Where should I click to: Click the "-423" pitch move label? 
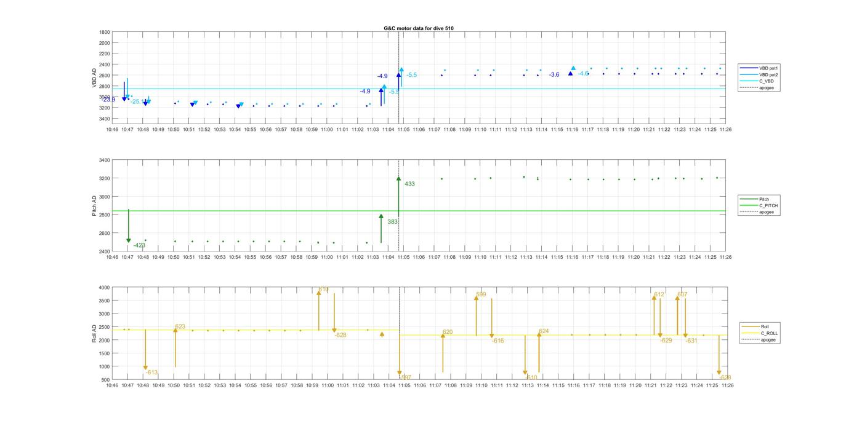tap(139, 245)
